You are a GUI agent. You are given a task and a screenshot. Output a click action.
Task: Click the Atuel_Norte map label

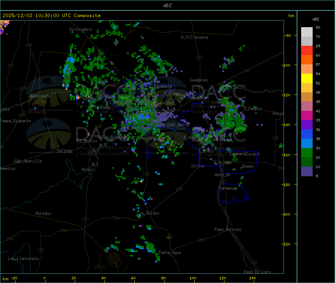(x=177, y=125)
